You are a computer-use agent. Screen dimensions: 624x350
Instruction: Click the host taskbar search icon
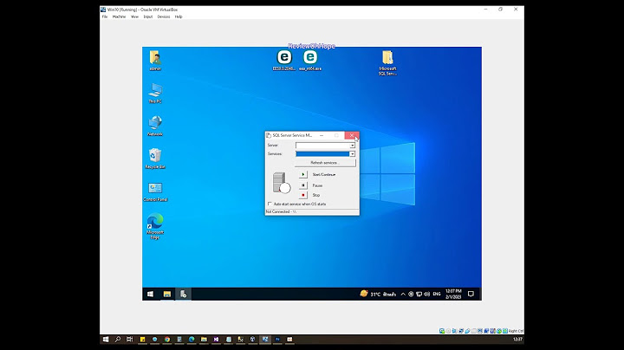point(118,340)
